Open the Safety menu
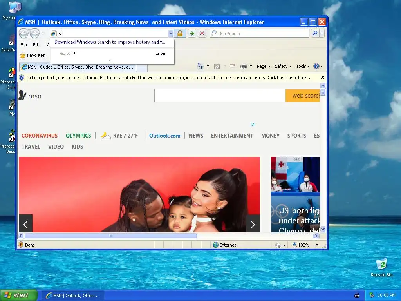 coord(283,66)
